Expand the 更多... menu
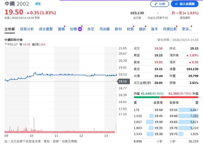 click(187, 29)
